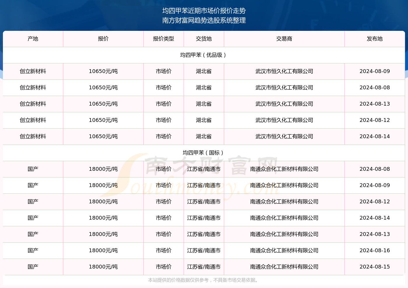Click 湖北省 in the 创立新材料 2024-08-09 row
The image size is (408, 288).
[204, 71]
